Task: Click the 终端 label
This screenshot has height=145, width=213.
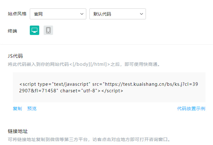Action: click(12, 31)
